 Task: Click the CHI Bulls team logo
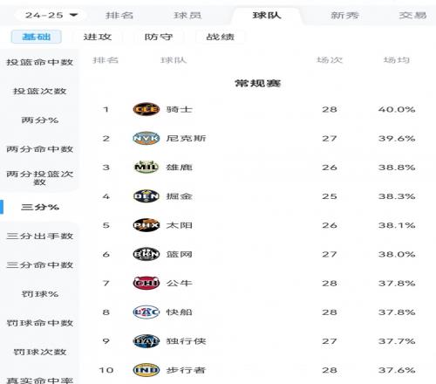point(146,283)
